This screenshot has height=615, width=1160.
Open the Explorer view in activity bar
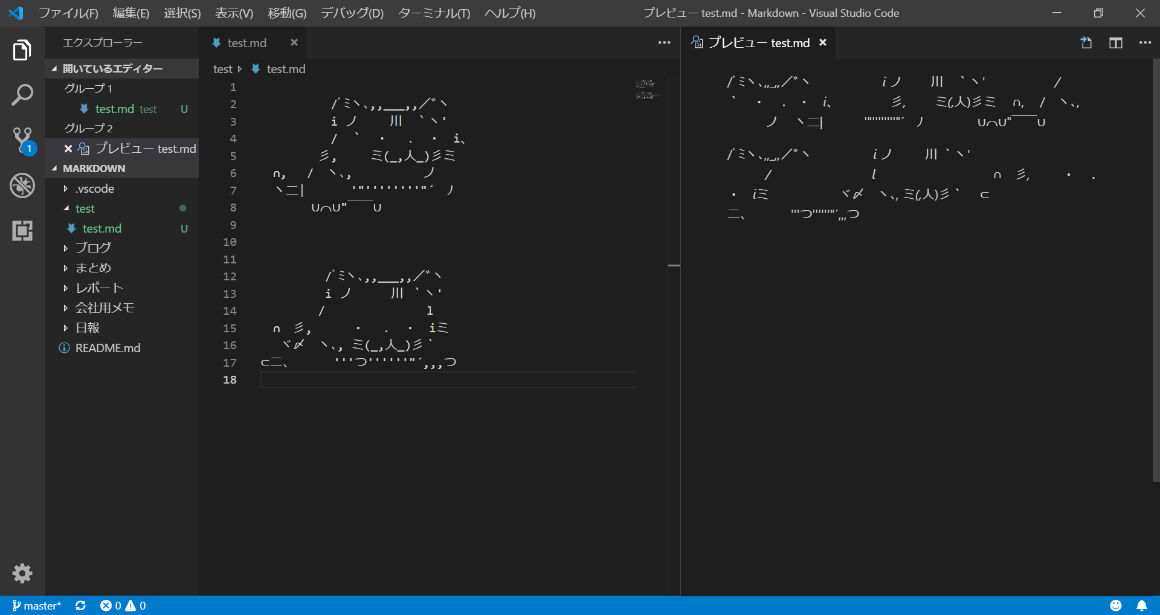pyautogui.click(x=22, y=50)
